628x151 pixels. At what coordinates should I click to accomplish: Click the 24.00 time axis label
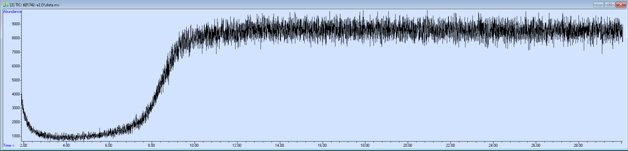tap(493, 146)
